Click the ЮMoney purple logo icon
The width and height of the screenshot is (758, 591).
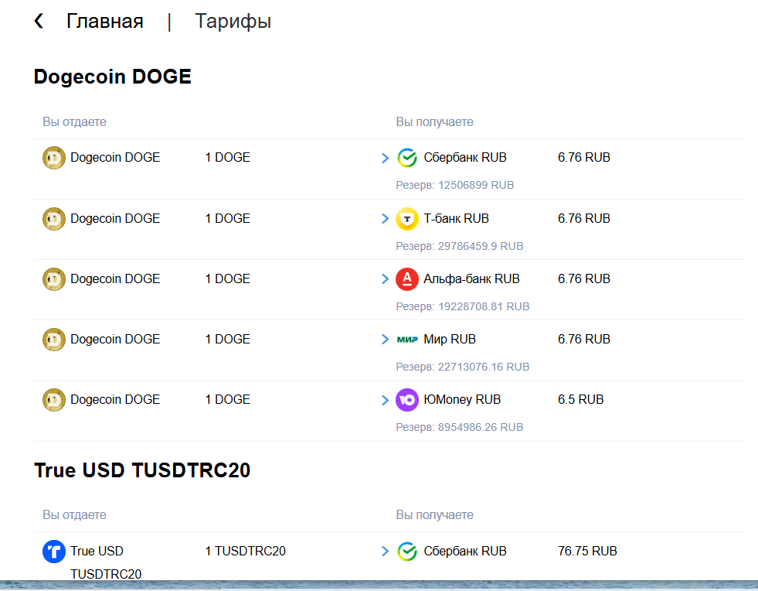[407, 400]
